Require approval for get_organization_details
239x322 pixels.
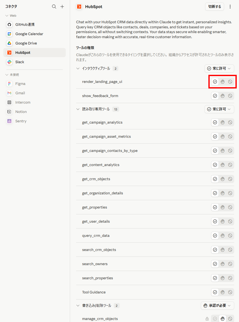[x=223, y=193]
